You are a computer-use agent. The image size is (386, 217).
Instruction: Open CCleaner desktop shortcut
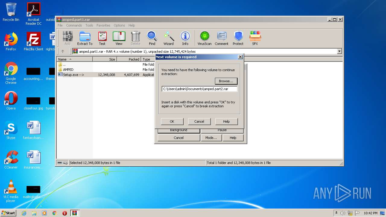click(x=11, y=160)
